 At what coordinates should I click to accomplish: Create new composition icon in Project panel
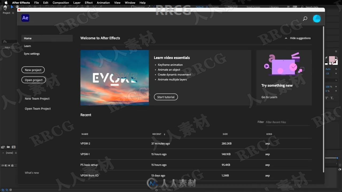click(14, 147)
